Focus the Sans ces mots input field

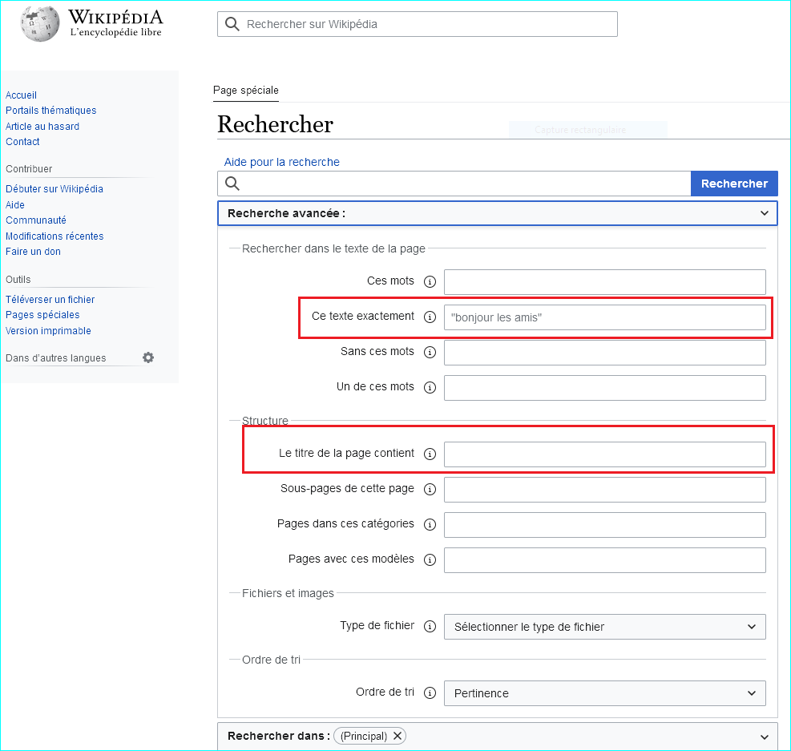pos(605,353)
